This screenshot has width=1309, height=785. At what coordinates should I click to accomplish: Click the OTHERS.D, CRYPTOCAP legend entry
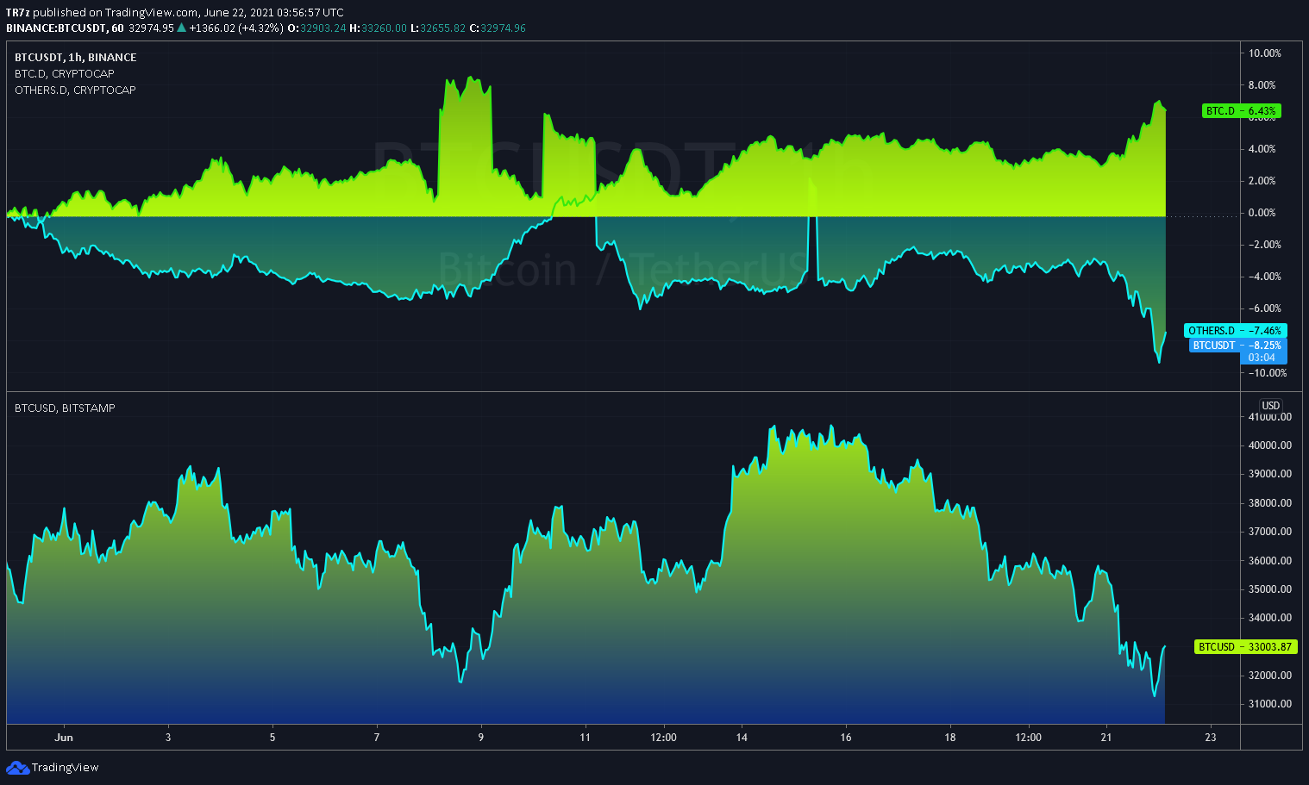[75, 90]
